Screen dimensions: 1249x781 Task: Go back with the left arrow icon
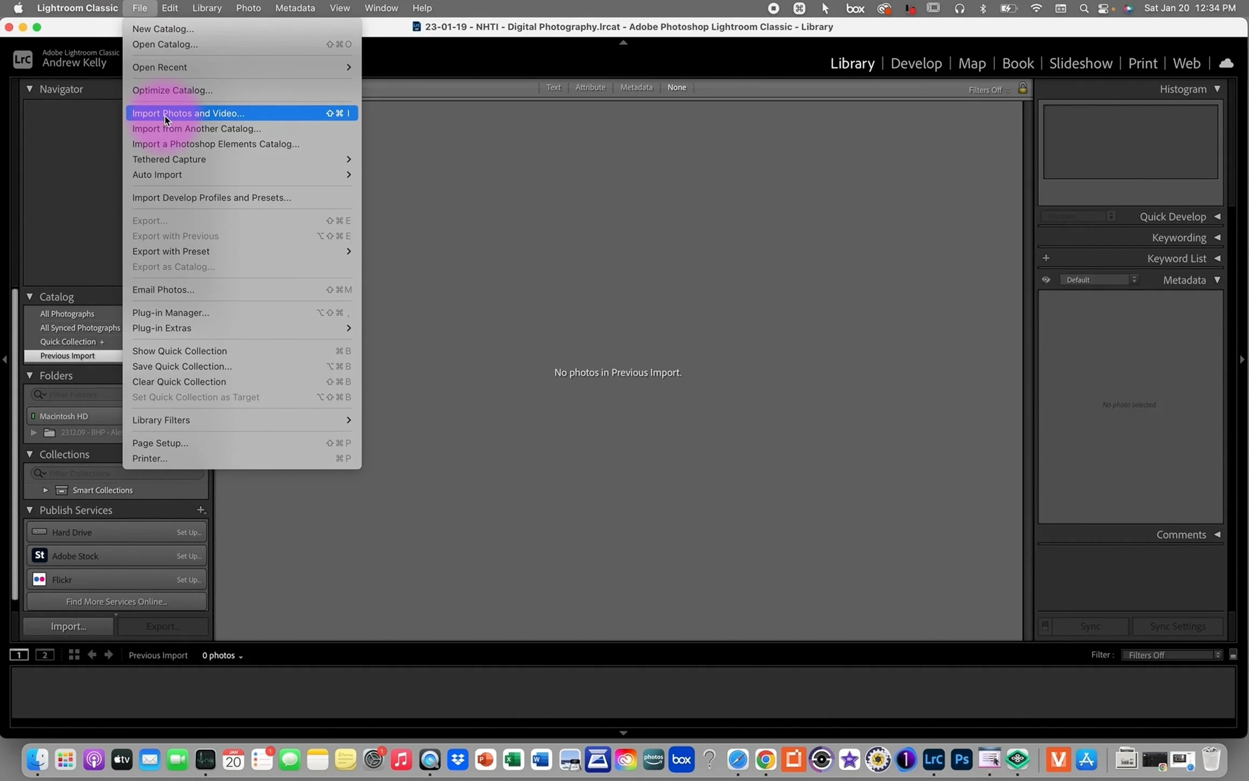click(92, 654)
